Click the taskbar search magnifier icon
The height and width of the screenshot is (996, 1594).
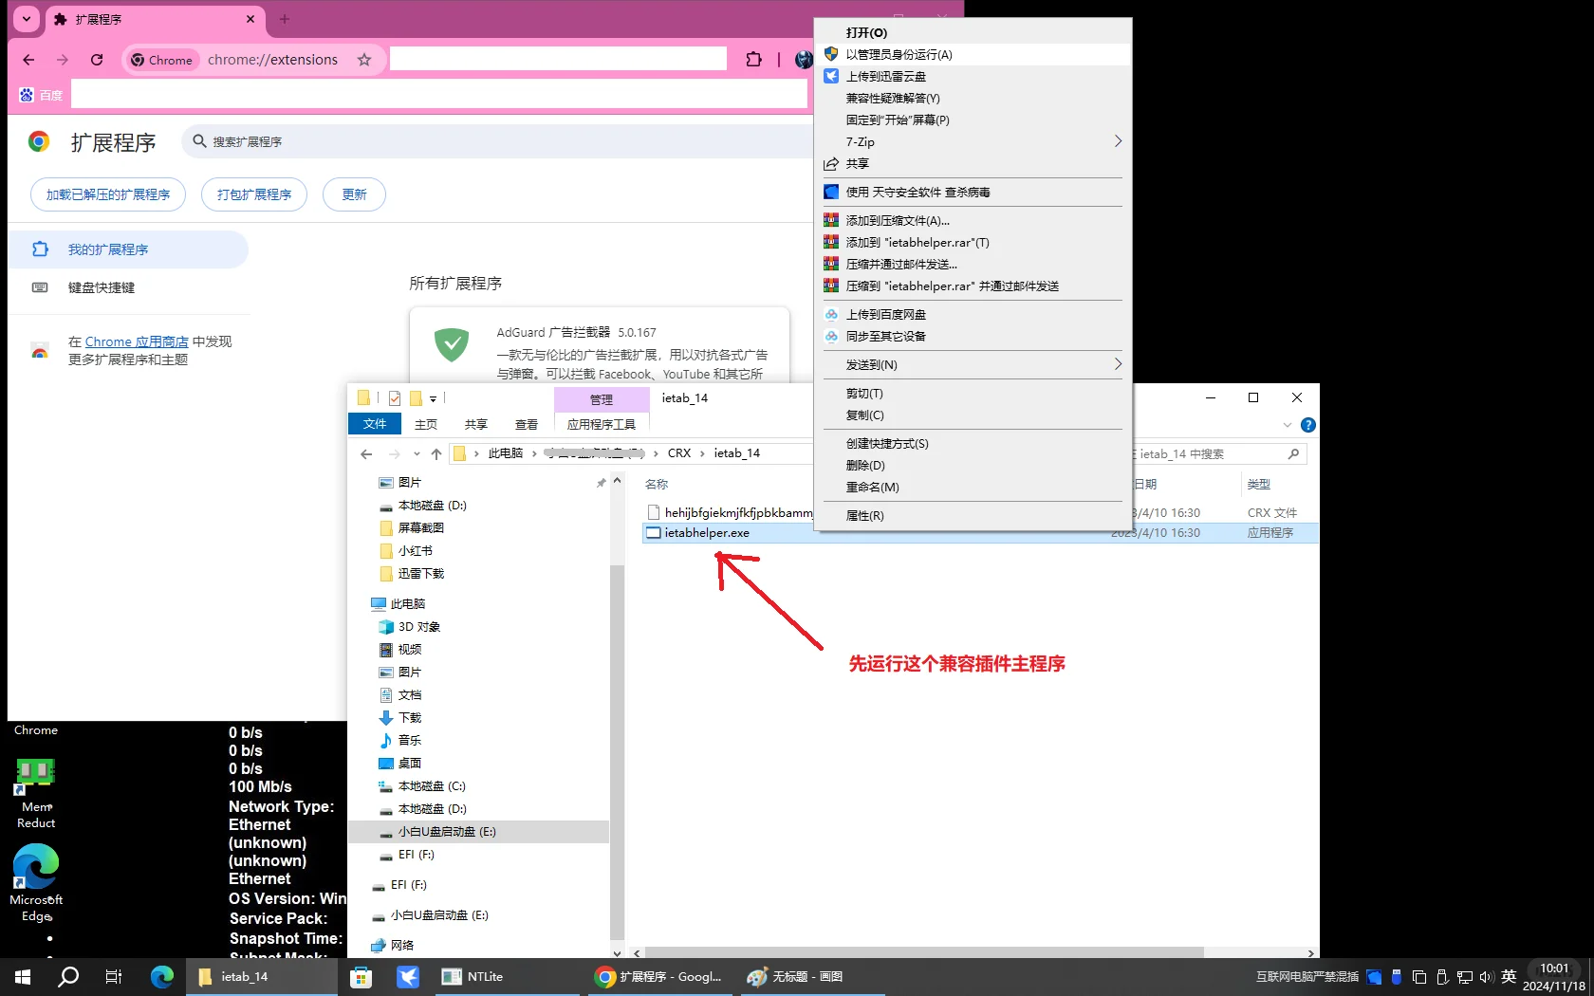(x=68, y=976)
